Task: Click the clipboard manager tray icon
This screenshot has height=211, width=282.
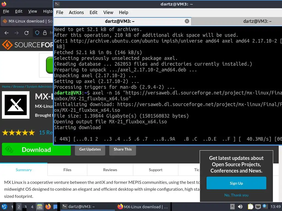Action: 250,207
